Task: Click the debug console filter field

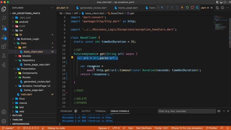Action: pos(187,111)
